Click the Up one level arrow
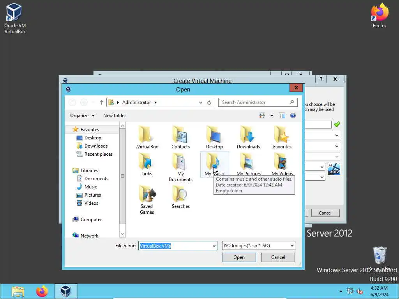Viewport: 399px width, 299px height. [x=102, y=102]
